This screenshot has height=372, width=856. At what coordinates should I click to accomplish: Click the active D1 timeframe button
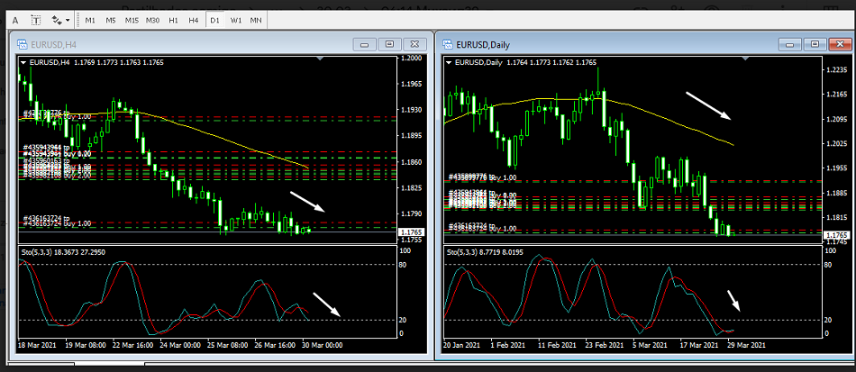(214, 19)
